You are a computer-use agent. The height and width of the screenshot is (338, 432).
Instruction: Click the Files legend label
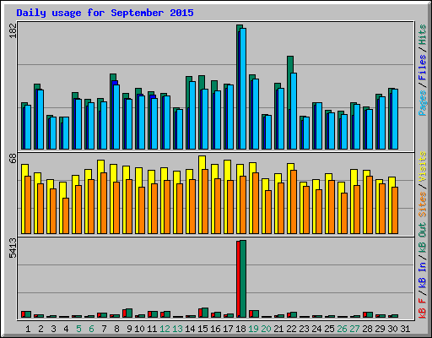click(423, 68)
